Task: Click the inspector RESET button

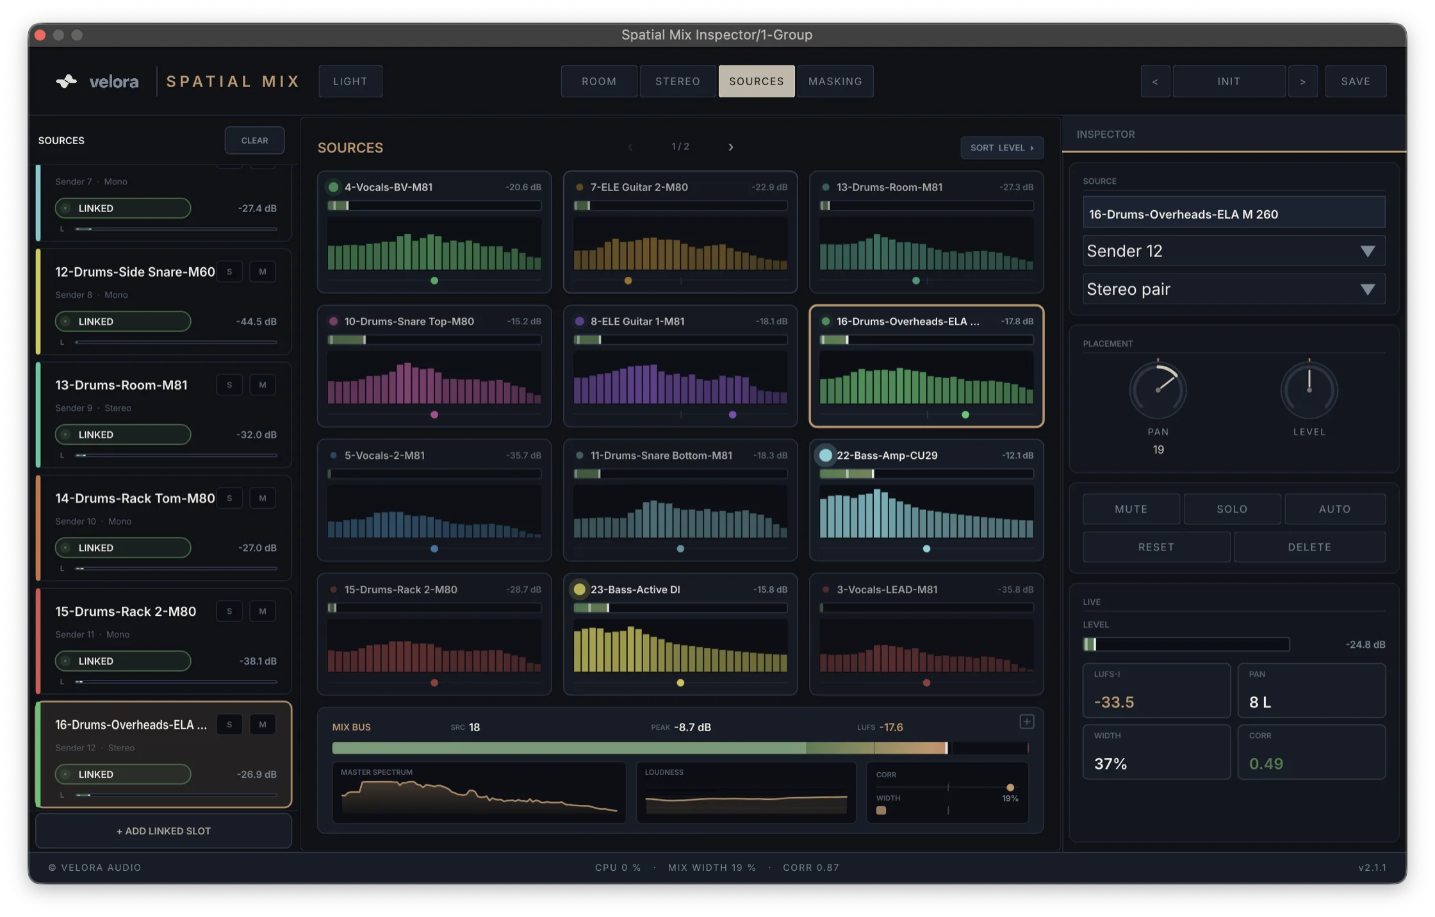Action: [x=1156, y=547]
